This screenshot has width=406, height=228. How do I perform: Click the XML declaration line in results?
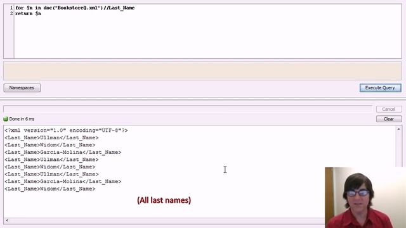(x=66, y=130)
